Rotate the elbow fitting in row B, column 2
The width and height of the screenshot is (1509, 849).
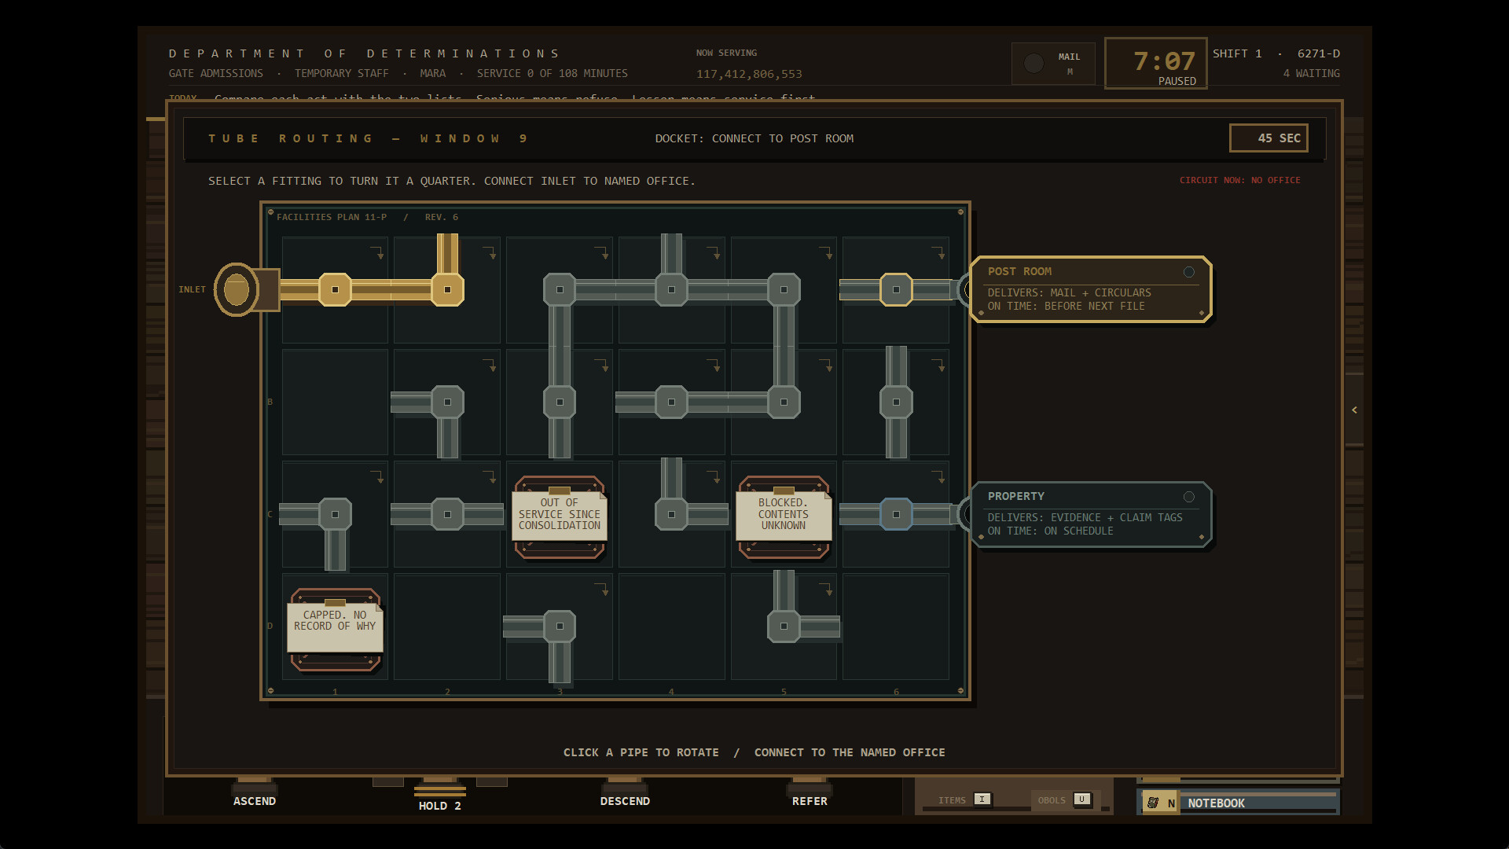pos(447,402)
